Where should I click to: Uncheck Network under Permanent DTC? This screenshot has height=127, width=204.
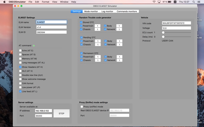105,60
